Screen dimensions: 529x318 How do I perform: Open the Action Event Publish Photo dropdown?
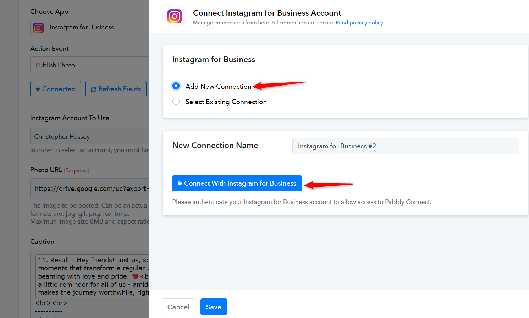[x=89, y=65]
